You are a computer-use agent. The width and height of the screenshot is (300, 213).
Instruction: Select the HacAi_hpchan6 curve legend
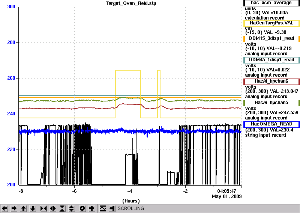[x=271, y=82]
